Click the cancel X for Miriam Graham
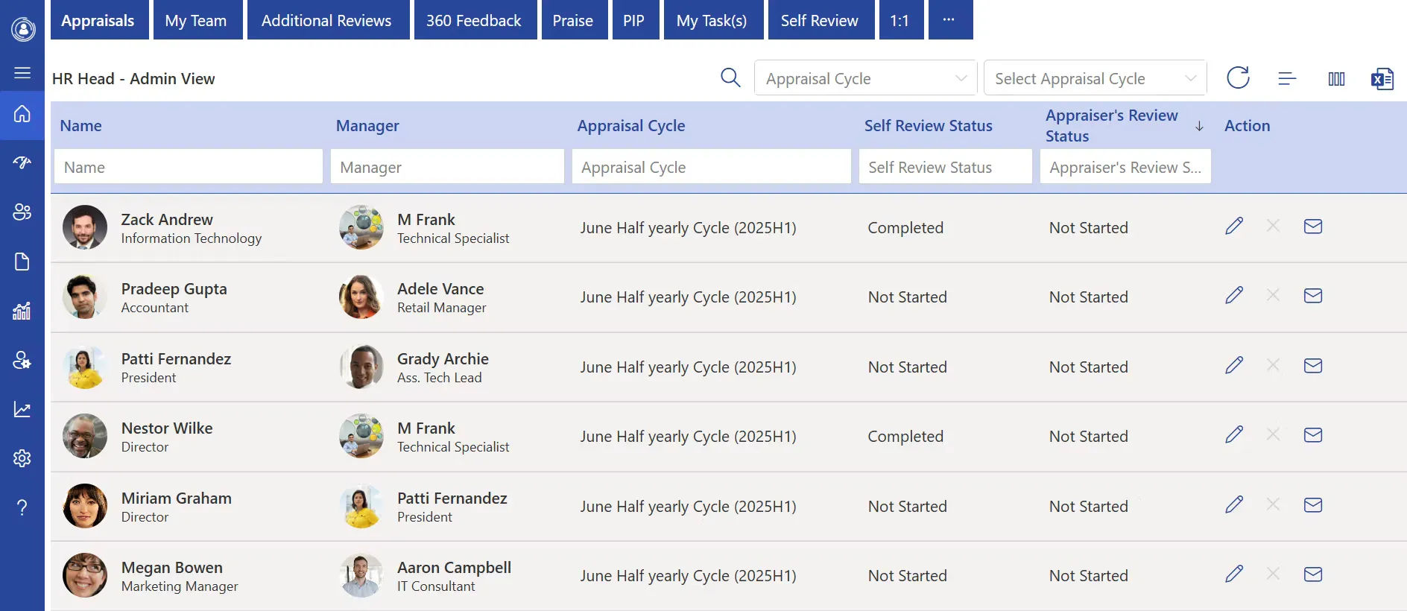 click(x=1273, y=504)
